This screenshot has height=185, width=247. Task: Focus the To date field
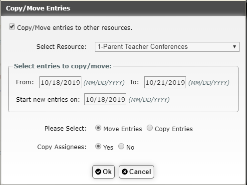coord(165,82)
